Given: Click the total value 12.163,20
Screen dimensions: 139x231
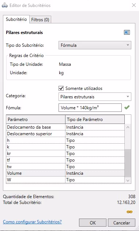Looking at the screenshot, I should [x=126, y=202].
